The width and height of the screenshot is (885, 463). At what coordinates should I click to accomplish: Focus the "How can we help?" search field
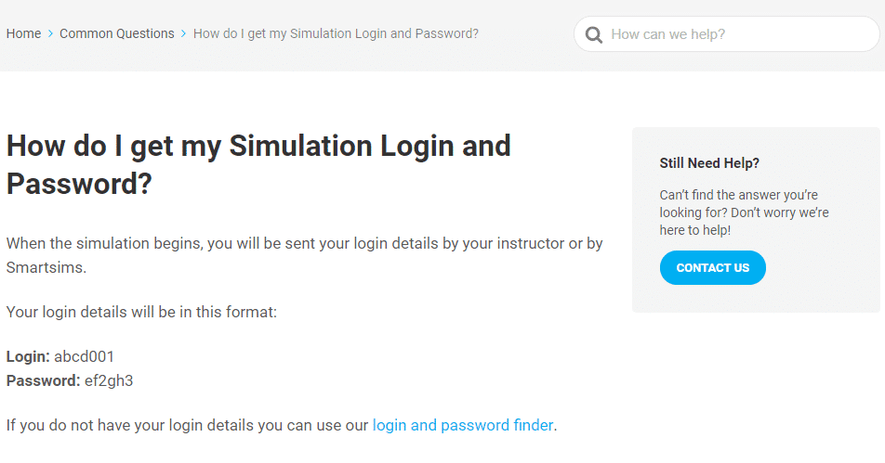[734, 34]
